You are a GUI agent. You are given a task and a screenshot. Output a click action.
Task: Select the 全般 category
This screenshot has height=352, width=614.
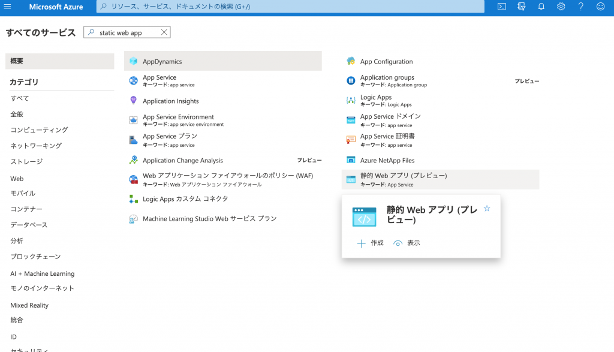coord(17,114)
